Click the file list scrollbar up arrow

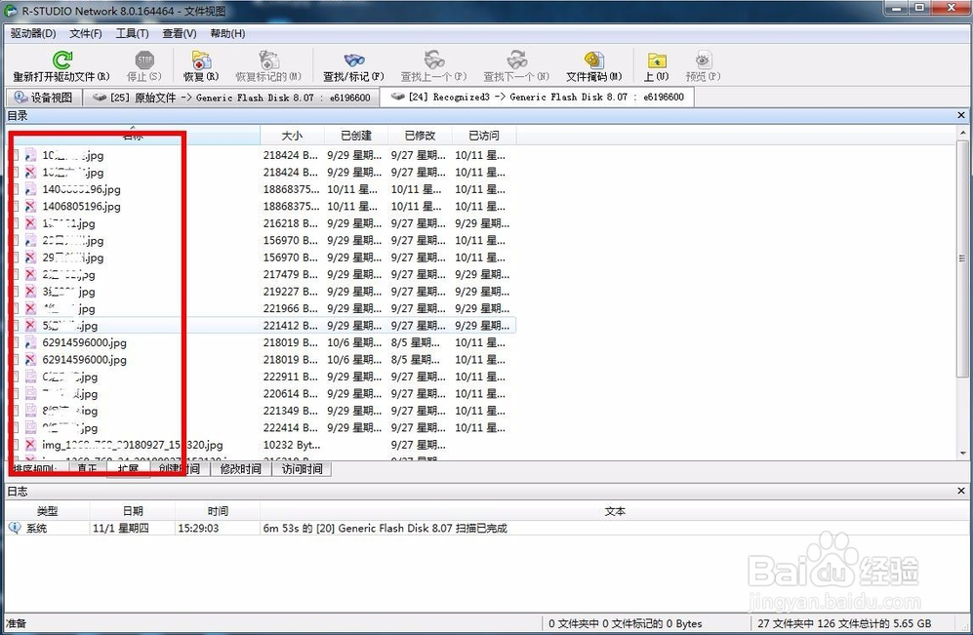click(963, 133)
